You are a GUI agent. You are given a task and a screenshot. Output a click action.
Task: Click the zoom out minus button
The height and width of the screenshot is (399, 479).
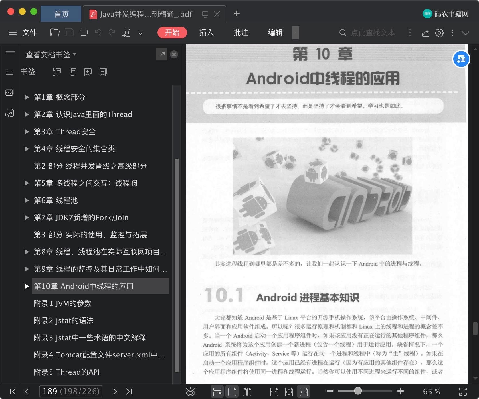pos(330,391)
